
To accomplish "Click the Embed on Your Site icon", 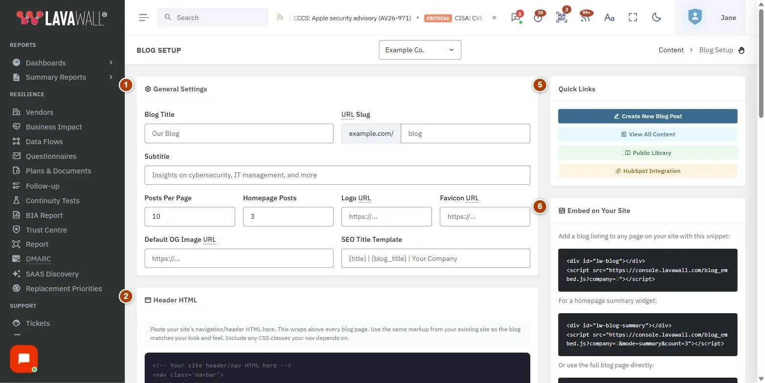I will [562, 211].
